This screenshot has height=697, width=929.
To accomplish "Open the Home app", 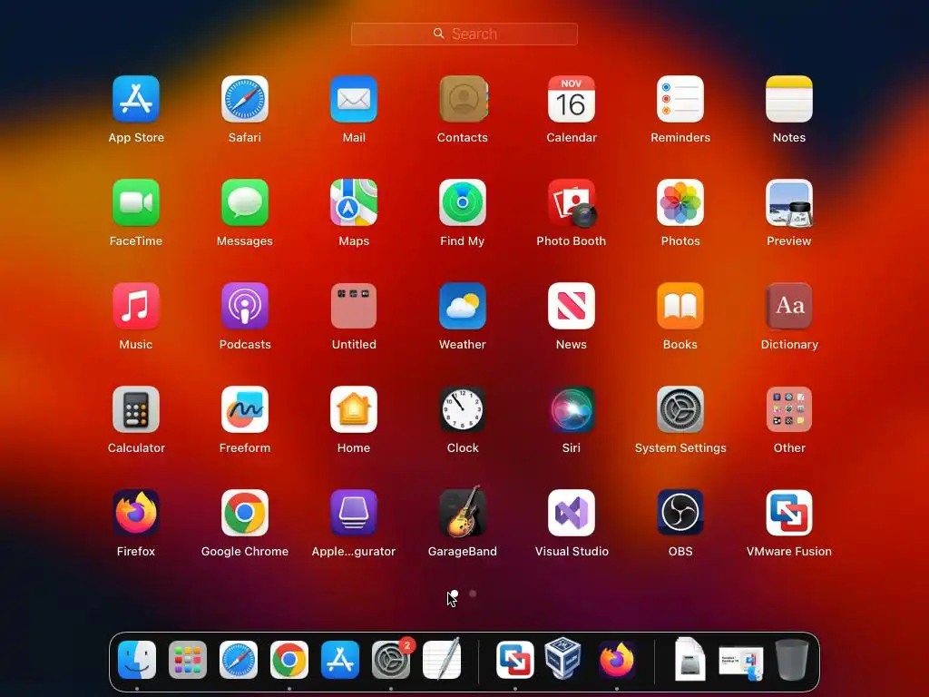I will 354,409.
